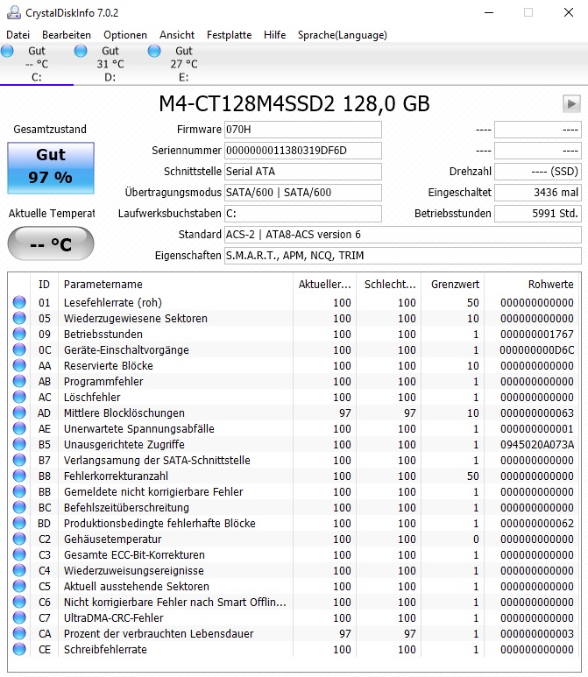Screen dimensions: 588x677
Task: Click raw value 000000000D6C
Action: click(x=537, y=350)
